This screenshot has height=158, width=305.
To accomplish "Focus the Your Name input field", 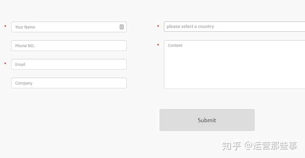I will [x=69, y=27].
